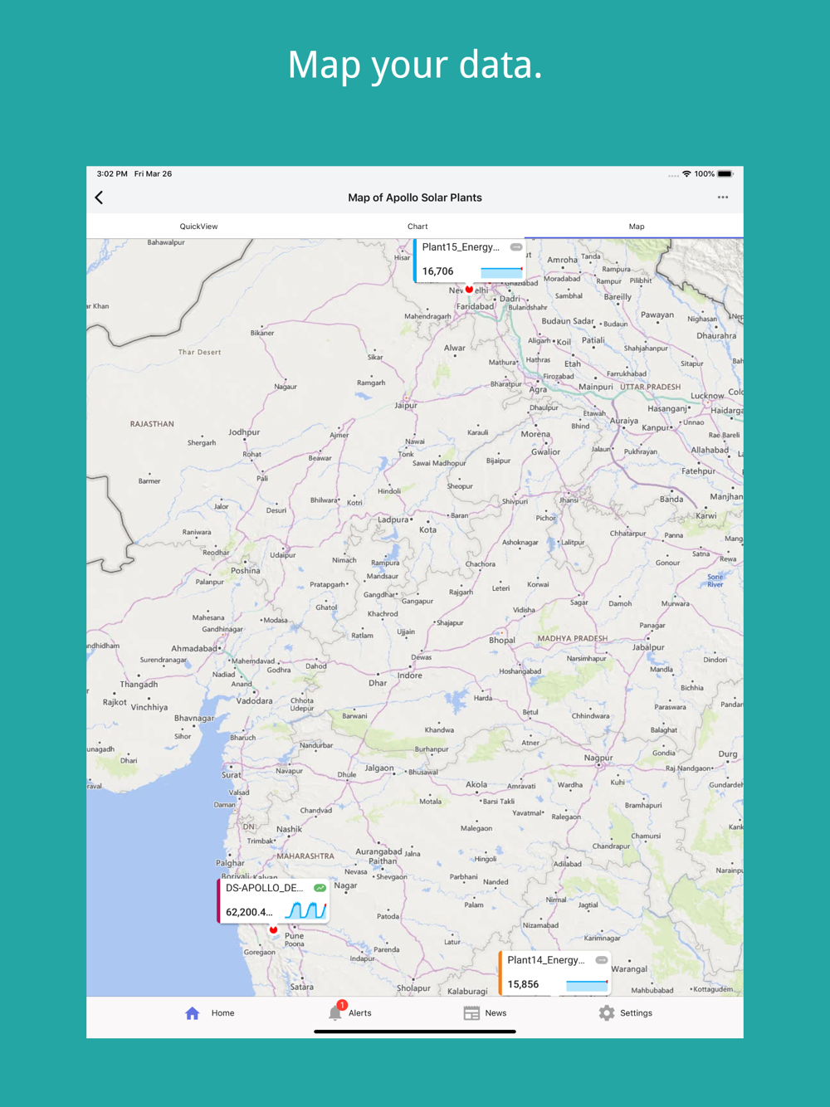The image size is (830, 1107).
Task: Tap red map marker near New Delhi
Action: pos(469,290)
